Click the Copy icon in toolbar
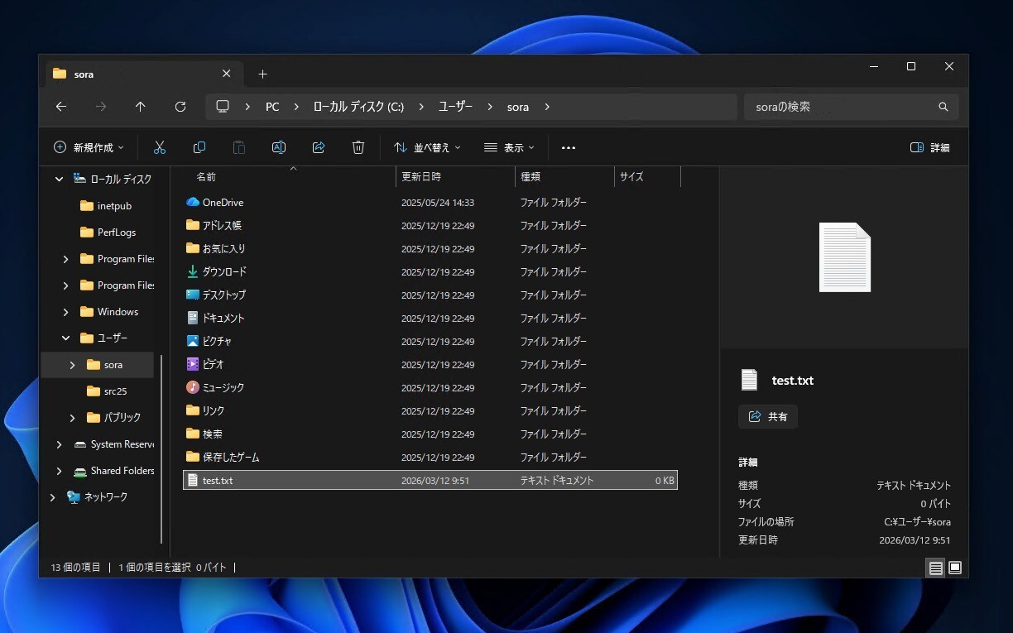Image resolution: width=1013 pixels, height=633 pixels. pos(199,147)
